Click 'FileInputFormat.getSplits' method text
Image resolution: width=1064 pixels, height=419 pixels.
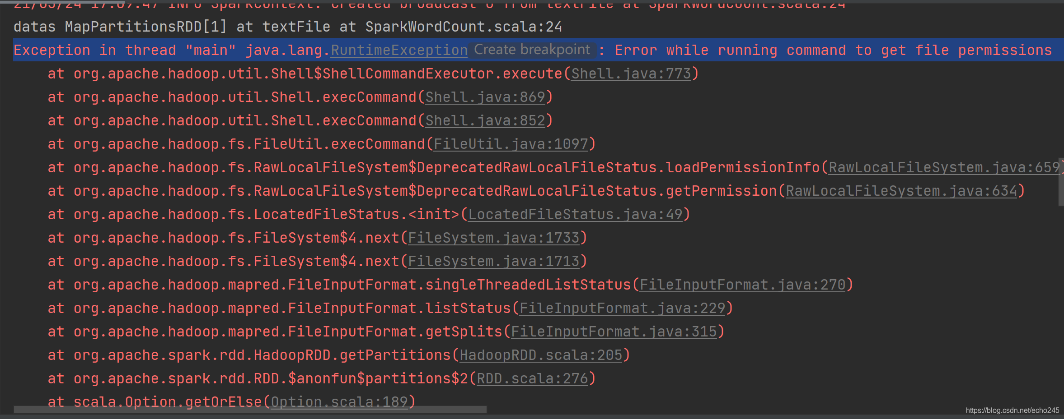[x=395, y=332]
